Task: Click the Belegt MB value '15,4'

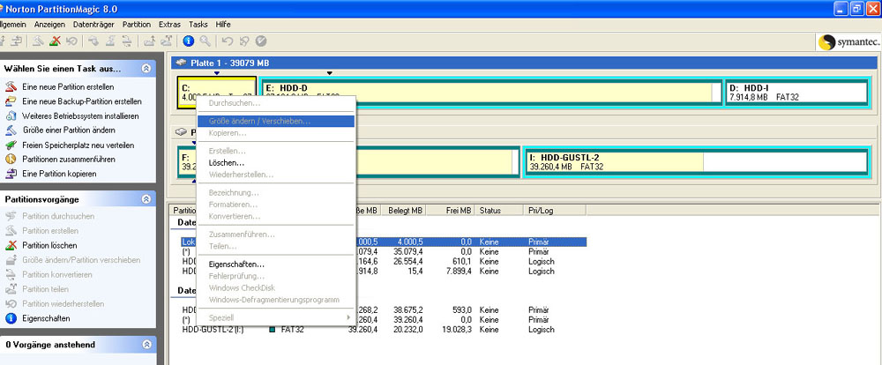Action: tap(417, 271)
